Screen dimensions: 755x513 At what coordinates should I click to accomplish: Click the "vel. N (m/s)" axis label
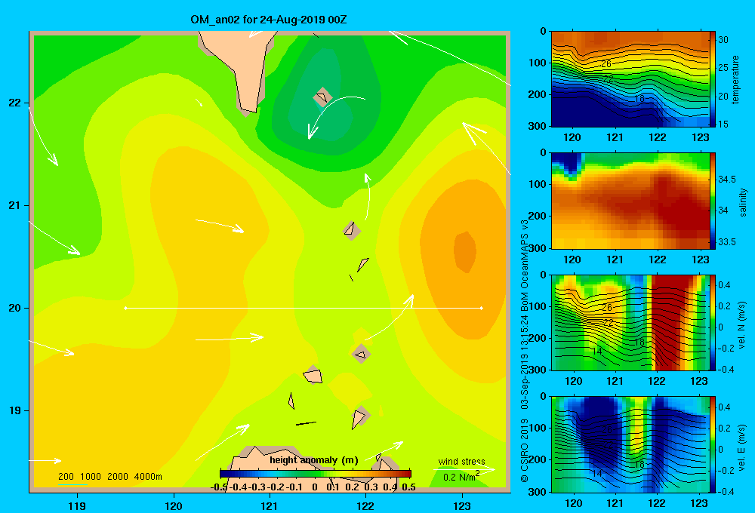tap(741, 325)
